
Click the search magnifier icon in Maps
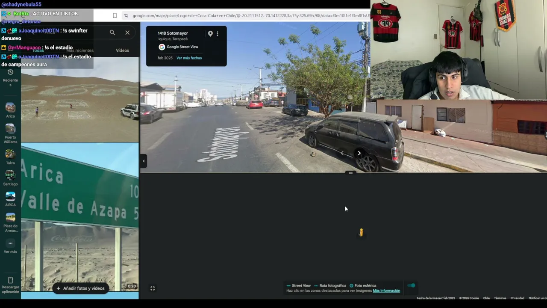click(112, 33)
